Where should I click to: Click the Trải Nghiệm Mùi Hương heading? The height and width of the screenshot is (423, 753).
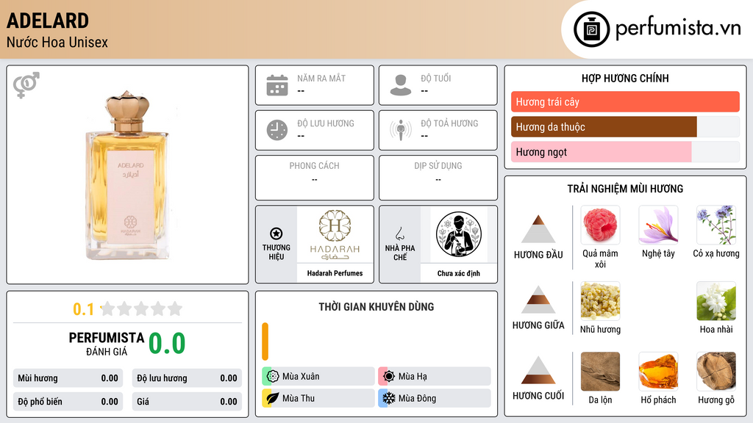pos(625,189)
